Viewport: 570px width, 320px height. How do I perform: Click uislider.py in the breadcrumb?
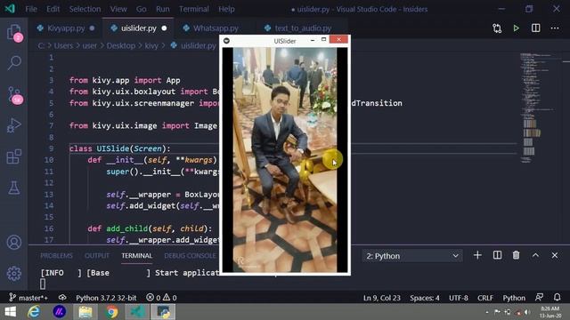click(x=198, y=45)
